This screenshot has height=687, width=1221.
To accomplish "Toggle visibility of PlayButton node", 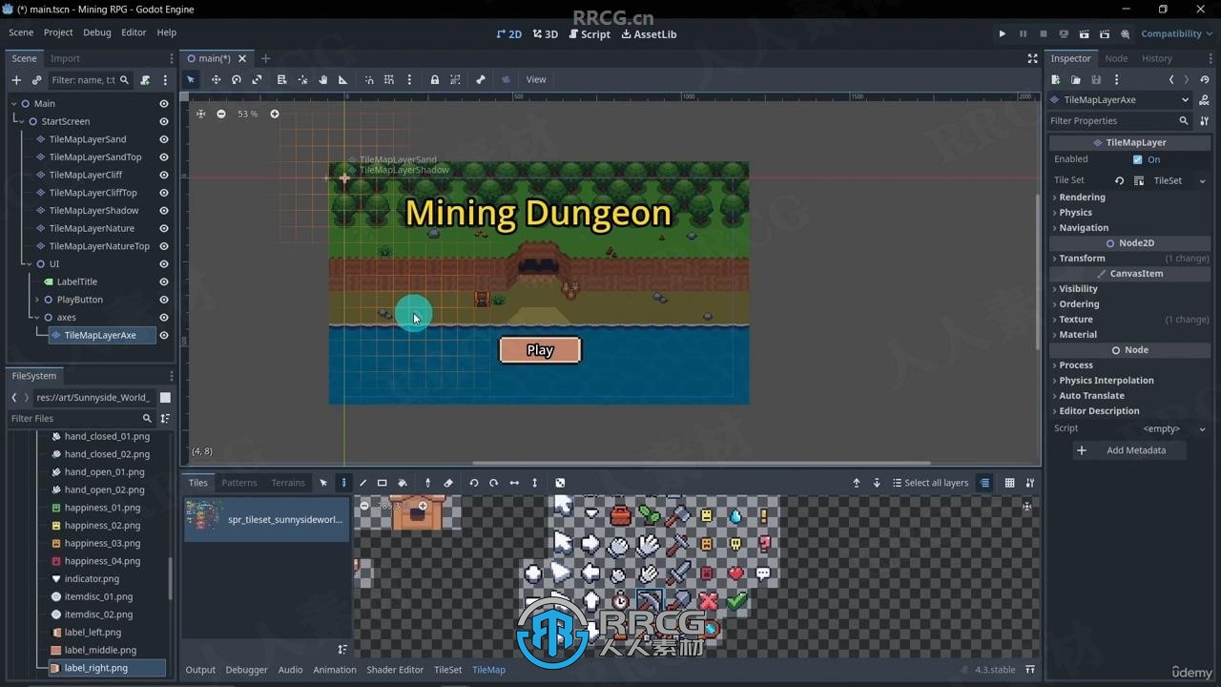I will (x=164, y=300).
